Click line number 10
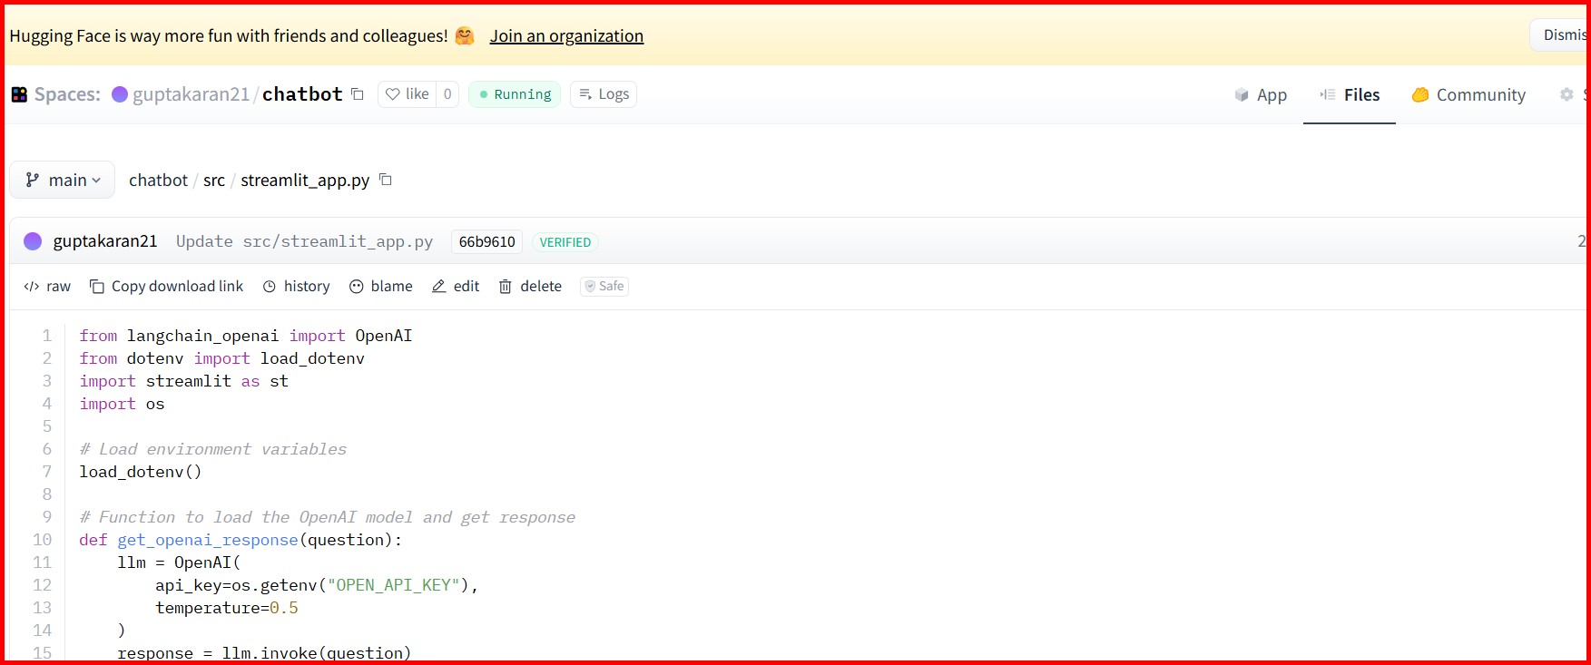The height and width of the screenshot is (665, 1591). tap(43, 540)
